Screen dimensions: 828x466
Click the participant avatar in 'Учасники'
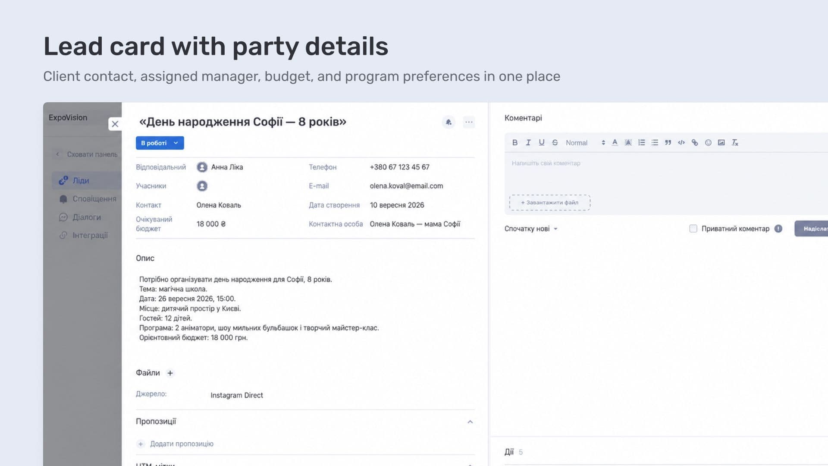point(202,186)
